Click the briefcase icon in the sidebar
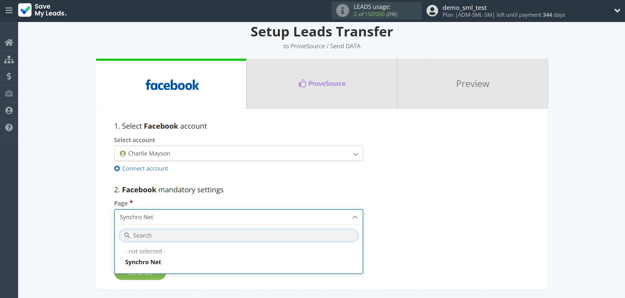This screenshot has height=298, width=625. [x=9, y=94]
